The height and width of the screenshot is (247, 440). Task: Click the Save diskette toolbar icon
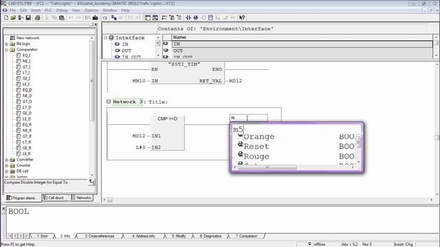point(28,18)
